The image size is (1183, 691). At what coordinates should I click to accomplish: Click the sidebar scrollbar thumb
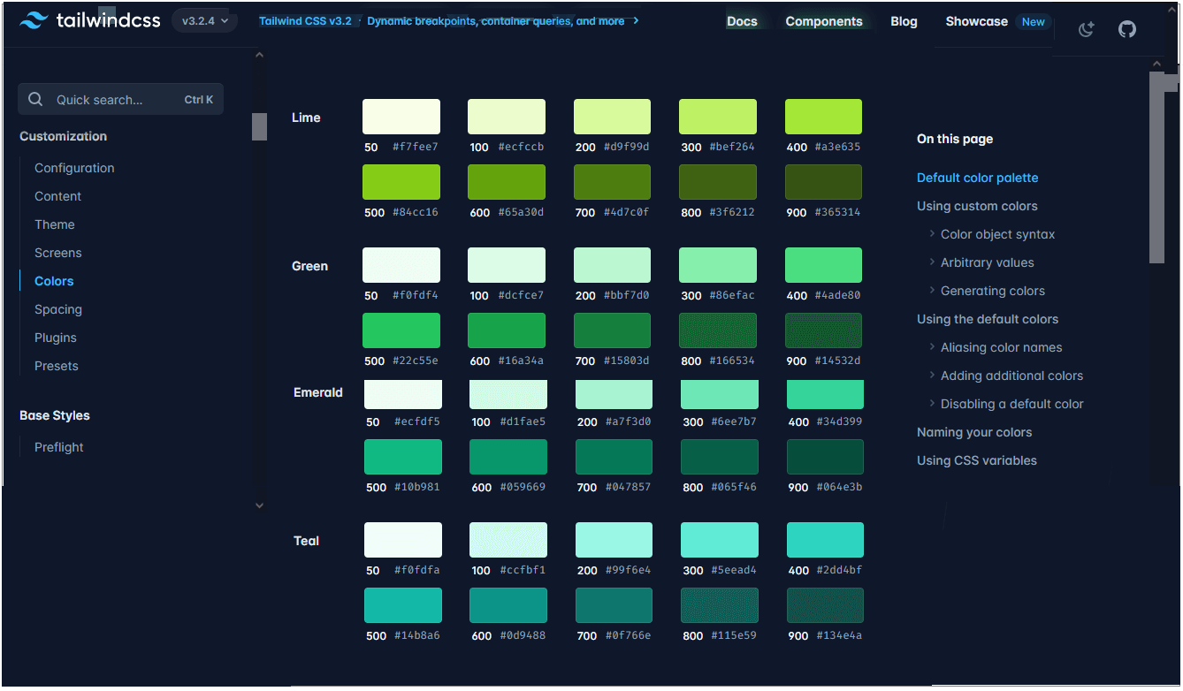click(x=259, y=126)
